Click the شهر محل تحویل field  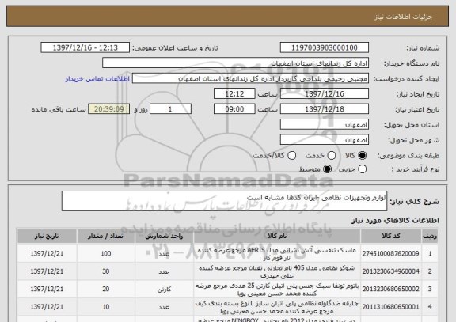[x=325, y=140]
